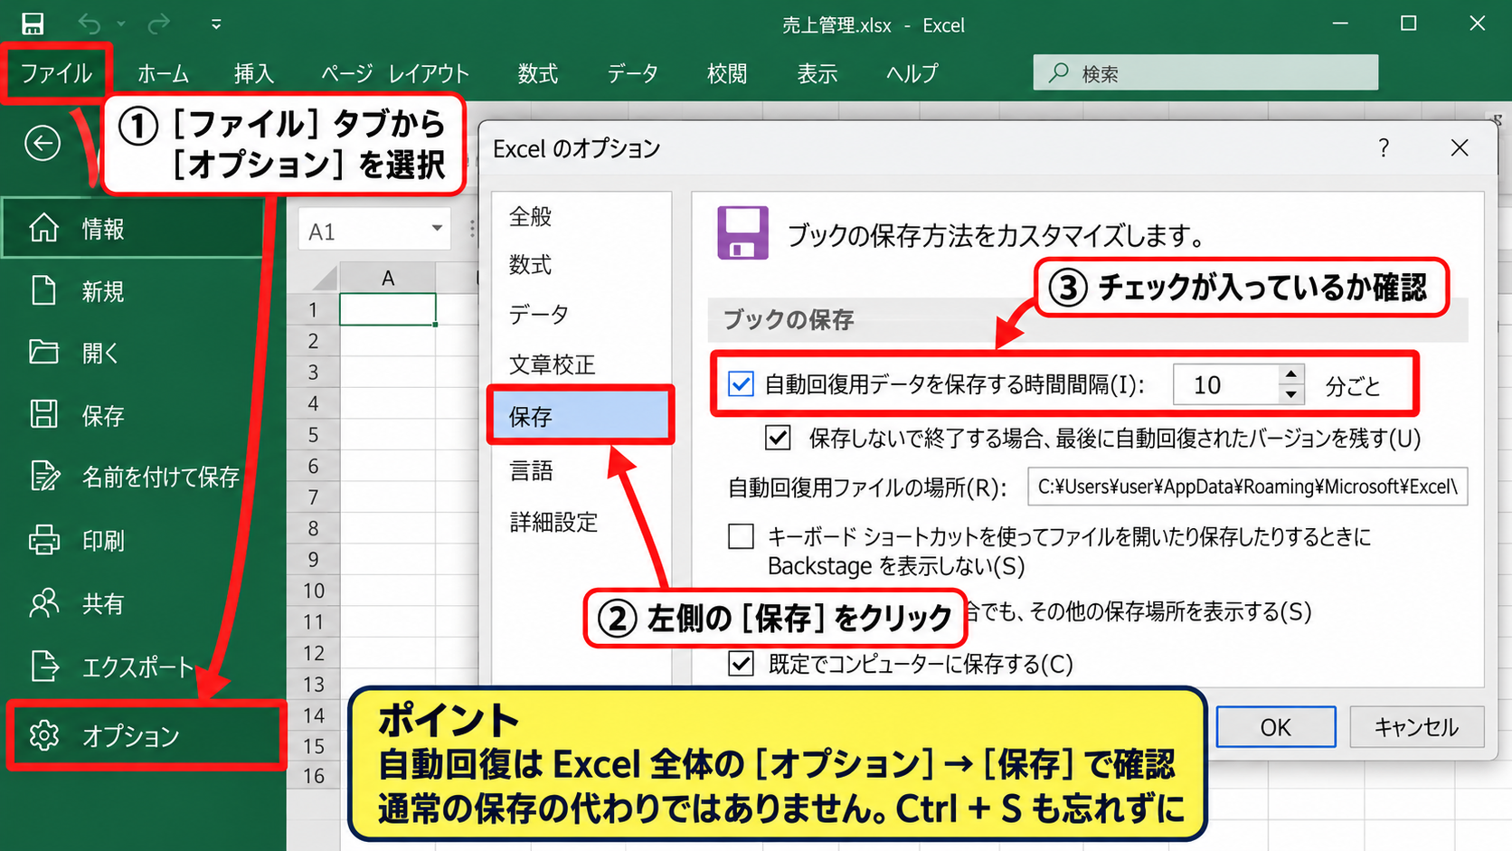Viewport: 1512px width, 851px height.
Task: Increase the autosave minutes spinner up arrow
Action: click(x=1291, y=374)
